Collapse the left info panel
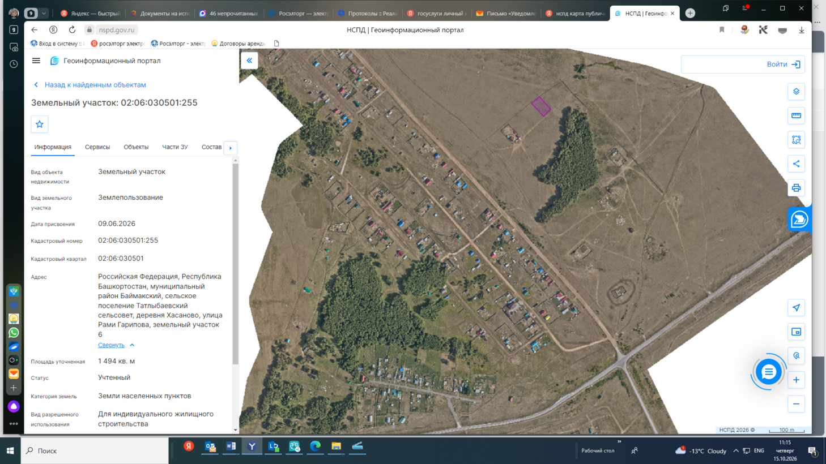826x464 pixels. [x=249, y=61]
